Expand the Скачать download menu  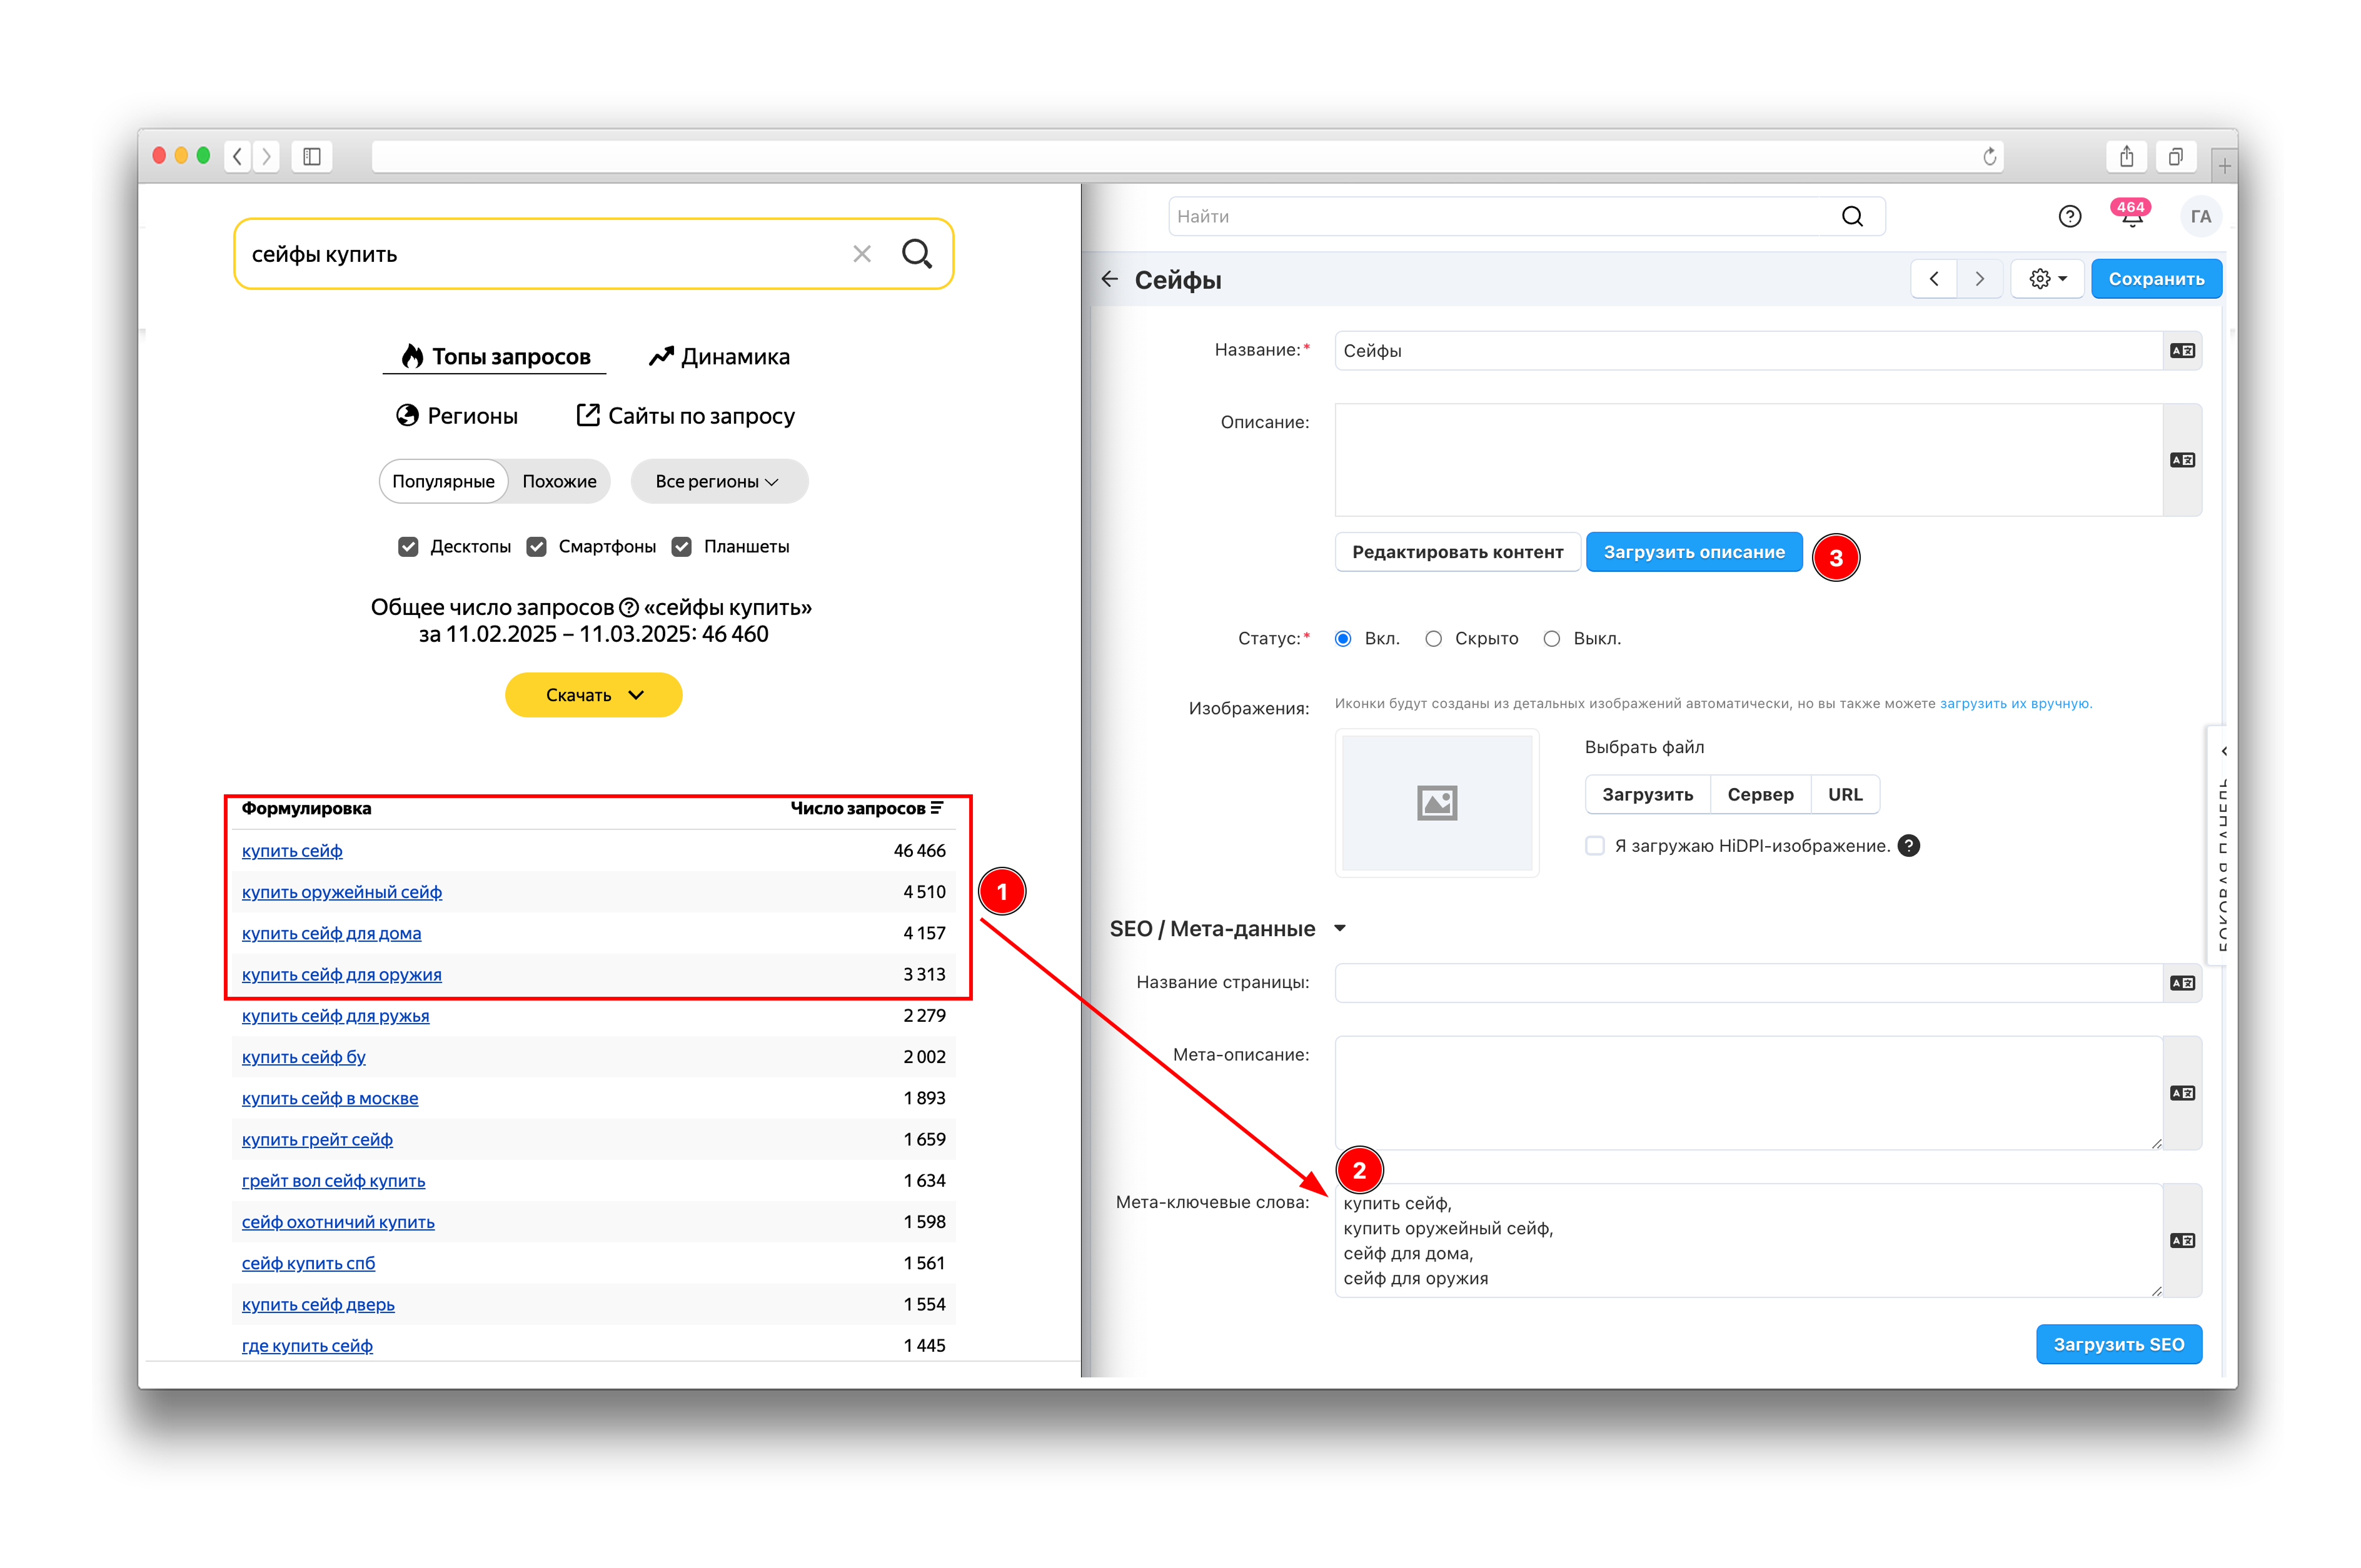tap(593, 695)
